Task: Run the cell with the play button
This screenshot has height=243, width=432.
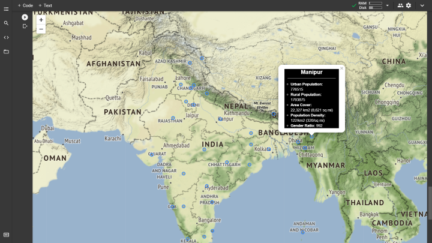Action: click(x=25, y=17)
